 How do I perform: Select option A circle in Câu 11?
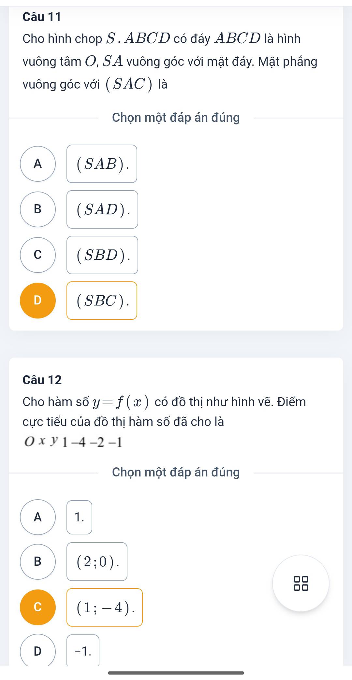[x=38, y=164]
